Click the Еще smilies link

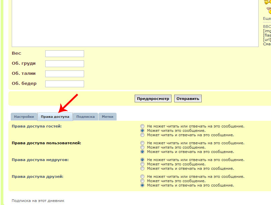(267, 19)
